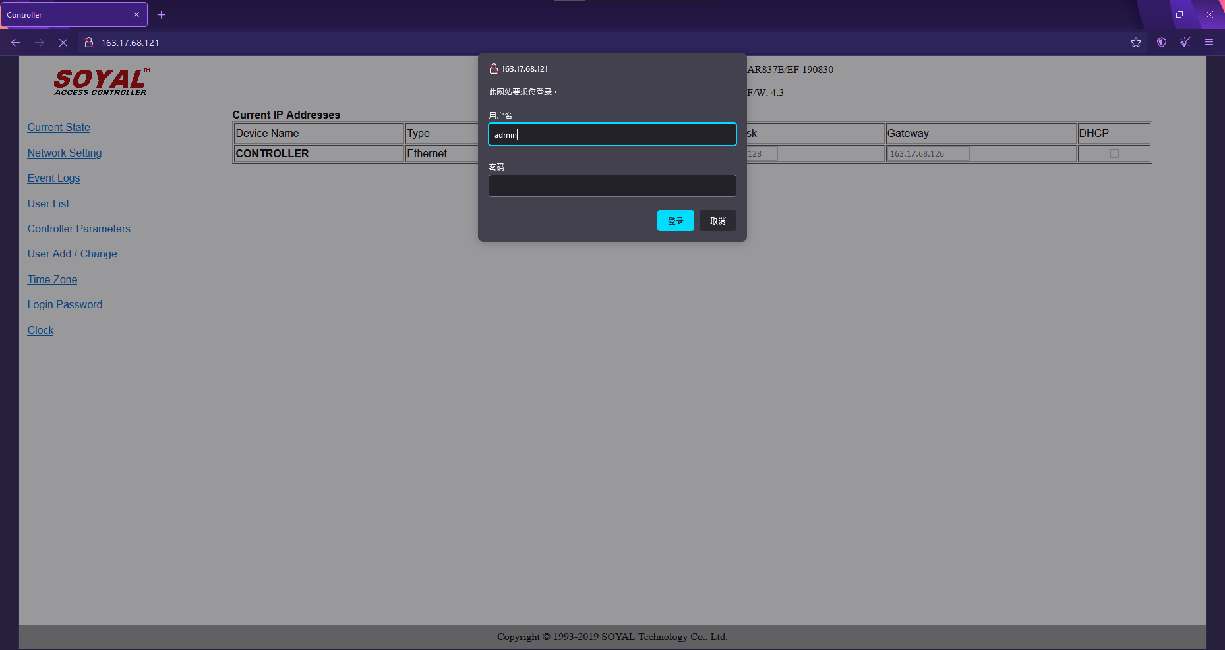This screenshot has height=650, width=1225.
Task: Click the SOYAL Access Controller logo
Action: click(102, 82)
